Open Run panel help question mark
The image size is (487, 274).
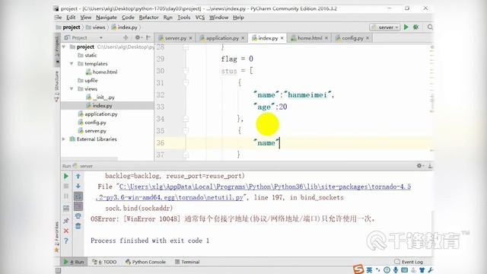coord(66,241)
